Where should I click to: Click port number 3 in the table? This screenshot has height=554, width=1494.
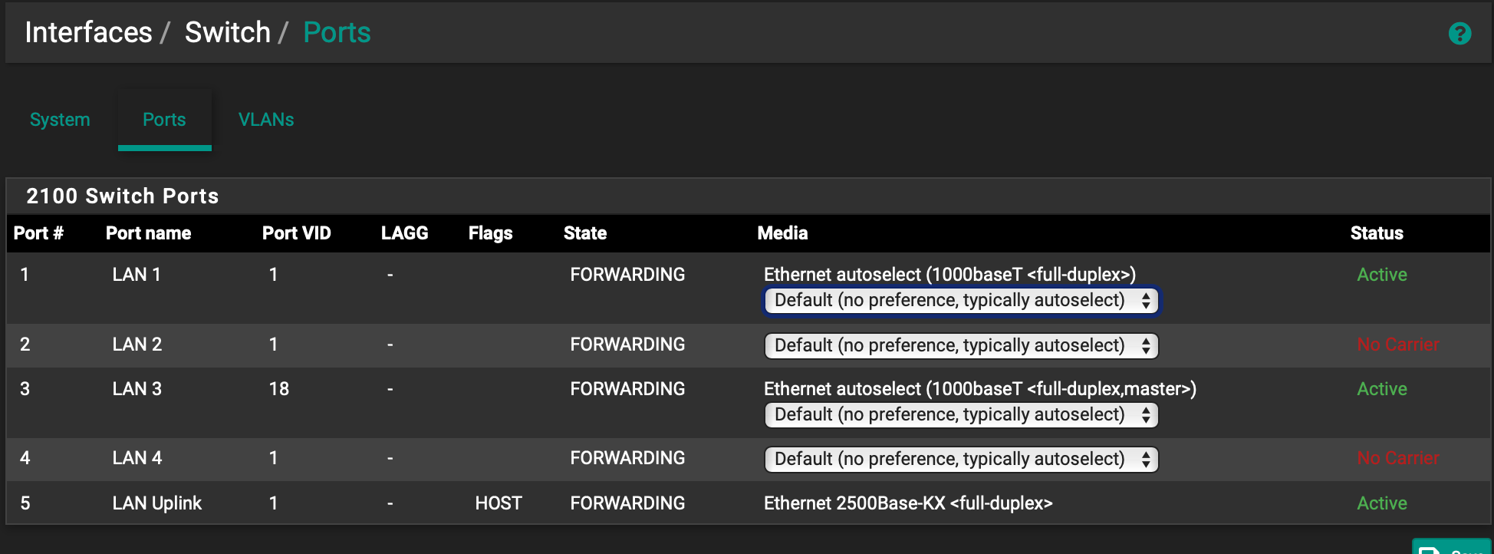(x=25, y=389)
